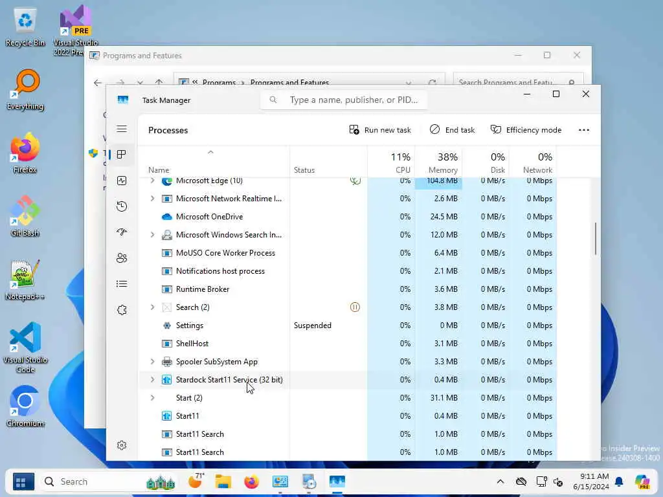Open the Users page icon in sidebar
This screenshot has width=663, height=497.
pos(122,258)
